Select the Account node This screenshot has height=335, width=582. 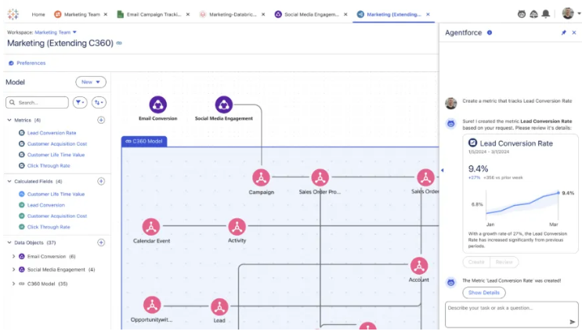coord(419,266)
